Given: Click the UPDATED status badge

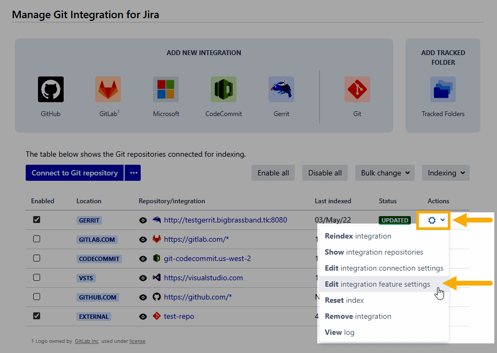Looking at the screenshot, I should pyautogui.click(x=395, y=220).
